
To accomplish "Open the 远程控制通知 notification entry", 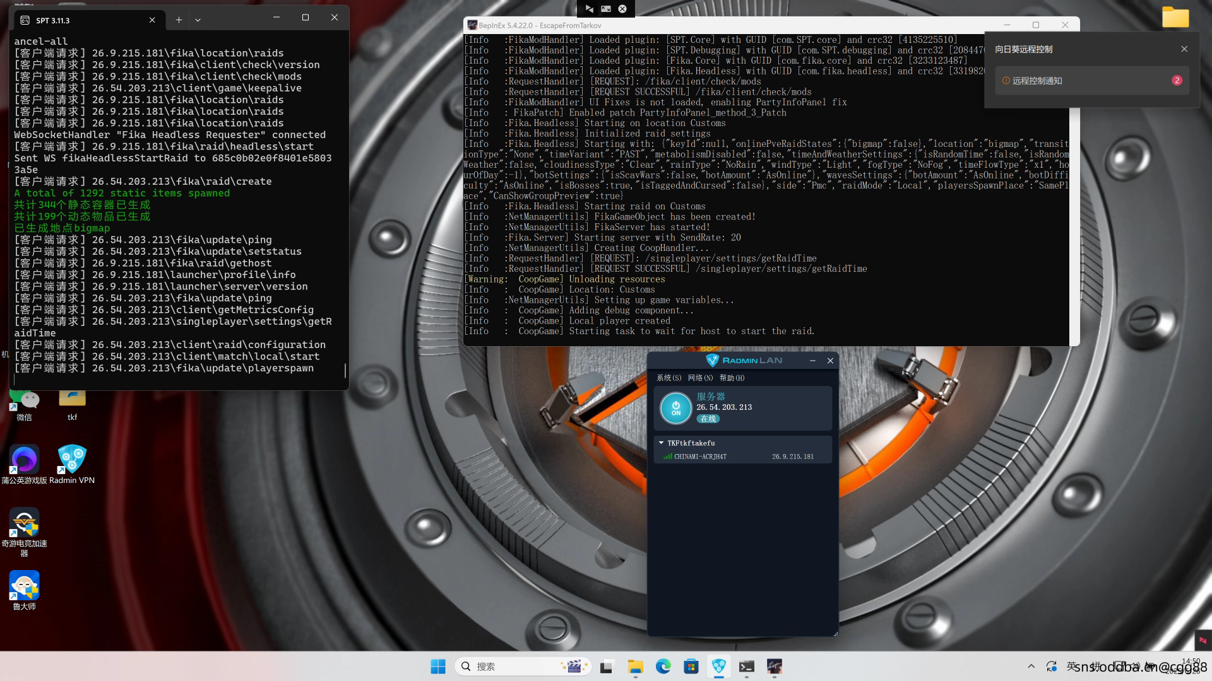I will pos(1092,81).
